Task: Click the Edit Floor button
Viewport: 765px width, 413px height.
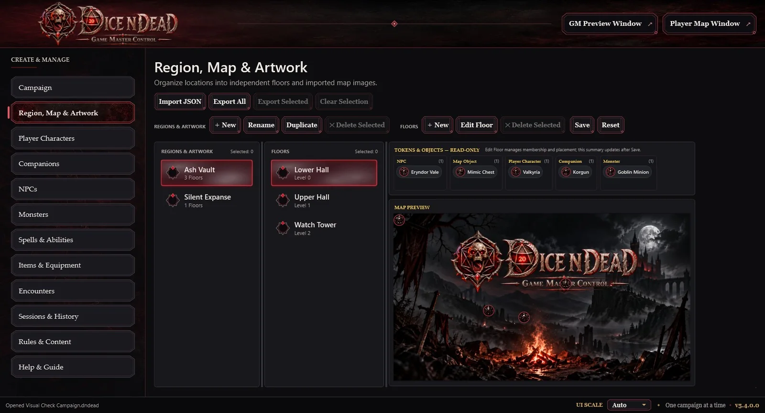Action: [477, 125]
